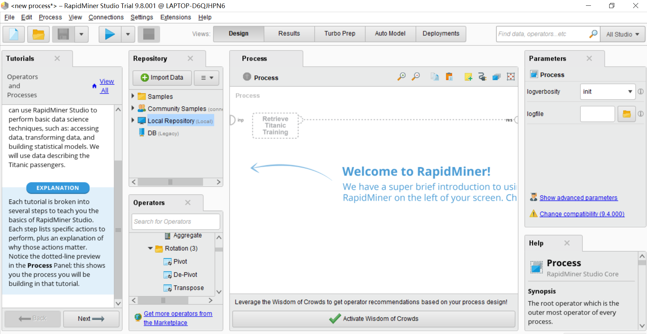Click the Repository horizontal scrollbar
The height and width of the screenshot is (334, 647).
click(170, 182)
